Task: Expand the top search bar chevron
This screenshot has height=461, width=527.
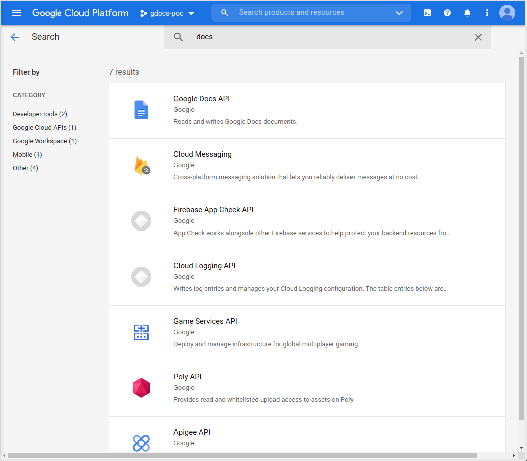Action: coord(399,13)
